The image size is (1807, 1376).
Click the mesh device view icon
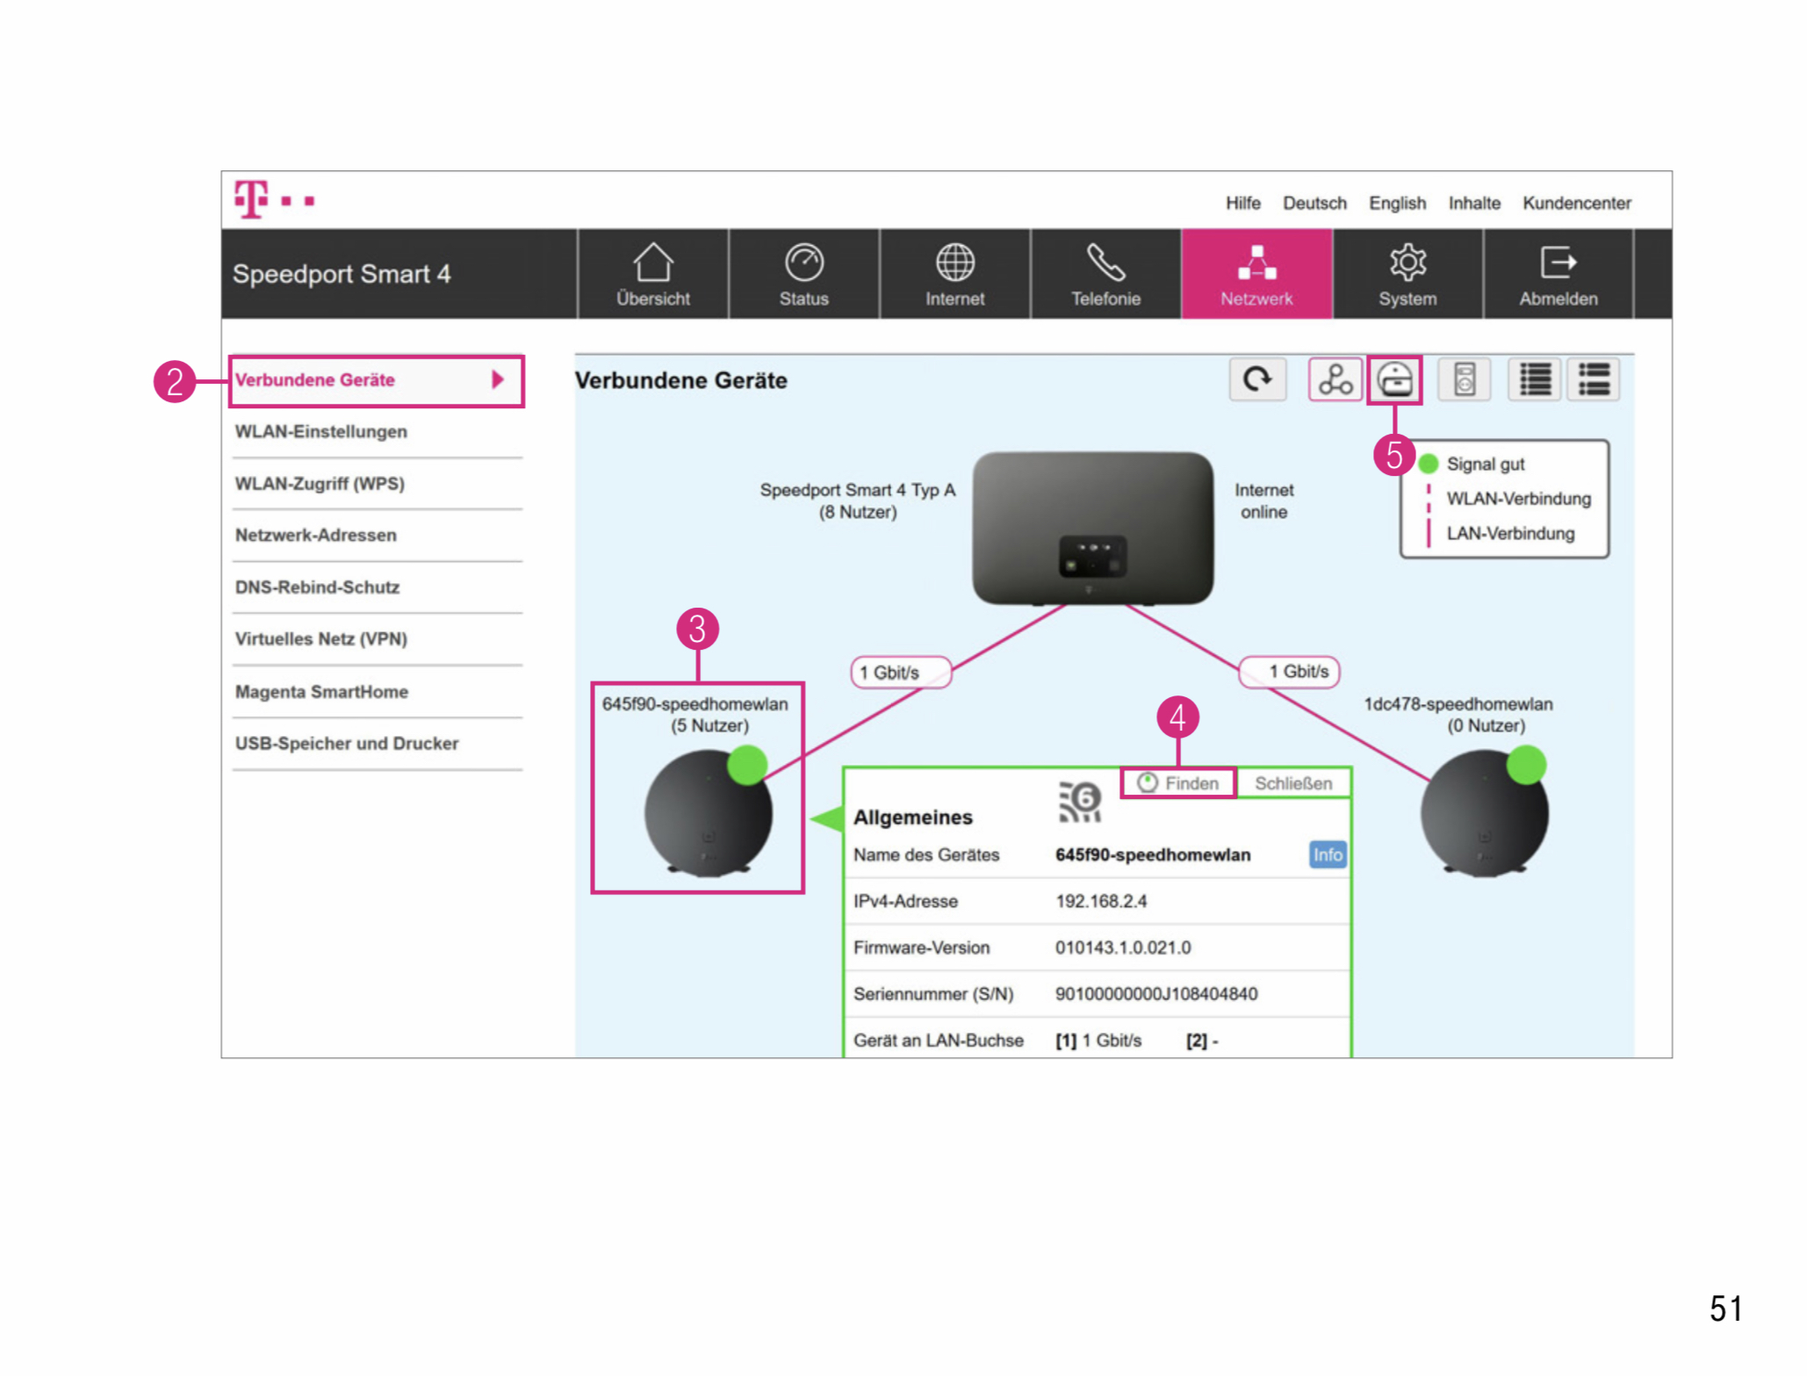click(x=1394, y=380)
